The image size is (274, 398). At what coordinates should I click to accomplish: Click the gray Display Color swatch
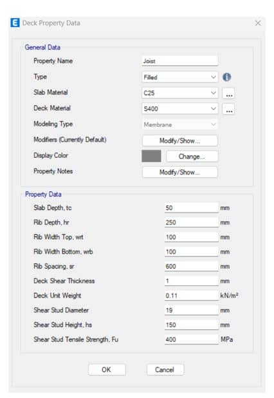tap(151, 156)
